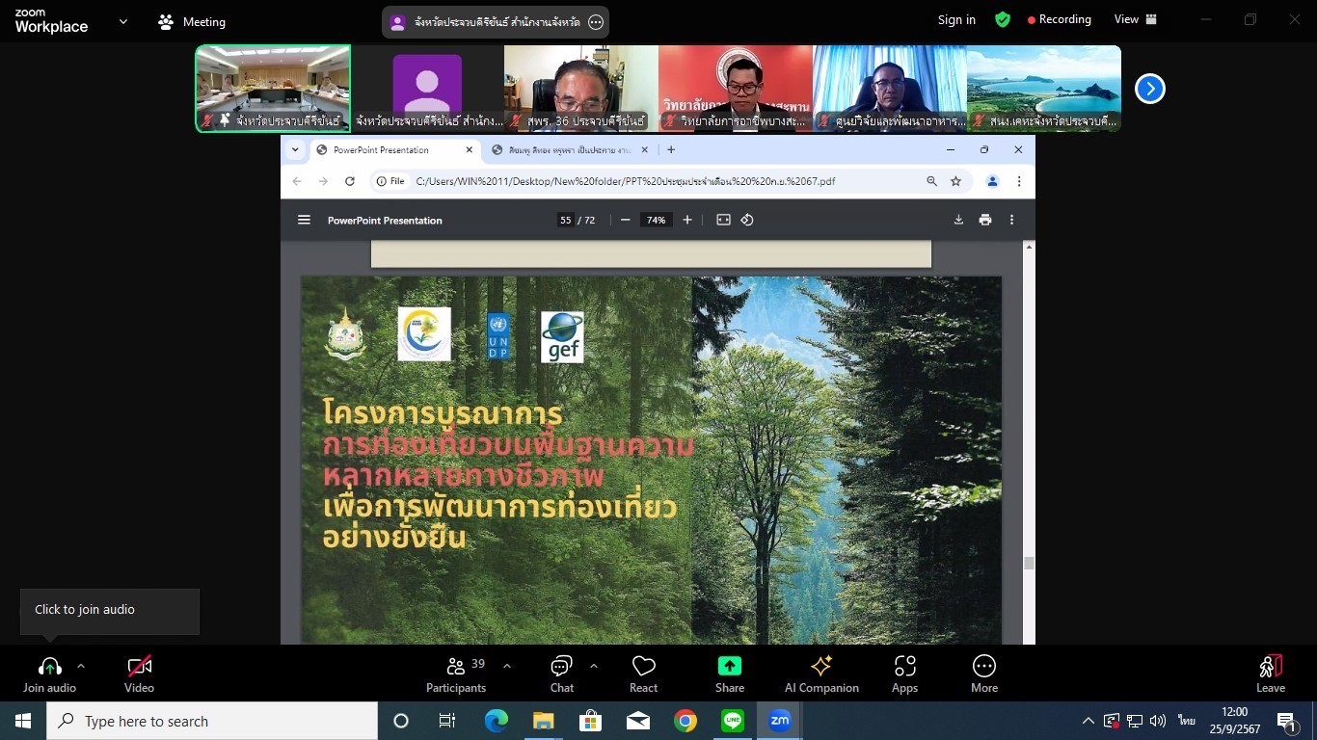Open the Meeting tab
Viewport: 1317px width, 740px height.
coord(192,21)
